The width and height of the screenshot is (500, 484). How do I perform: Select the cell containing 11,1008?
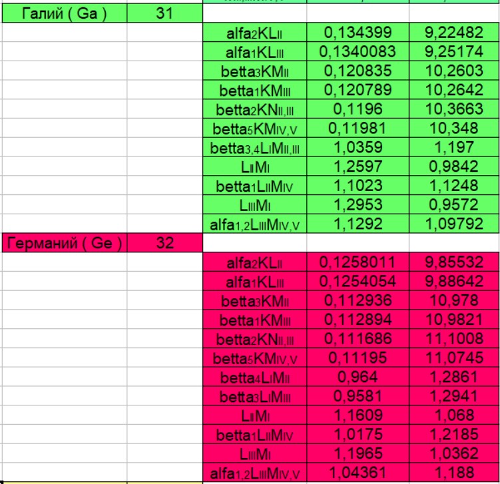point(453,340)
